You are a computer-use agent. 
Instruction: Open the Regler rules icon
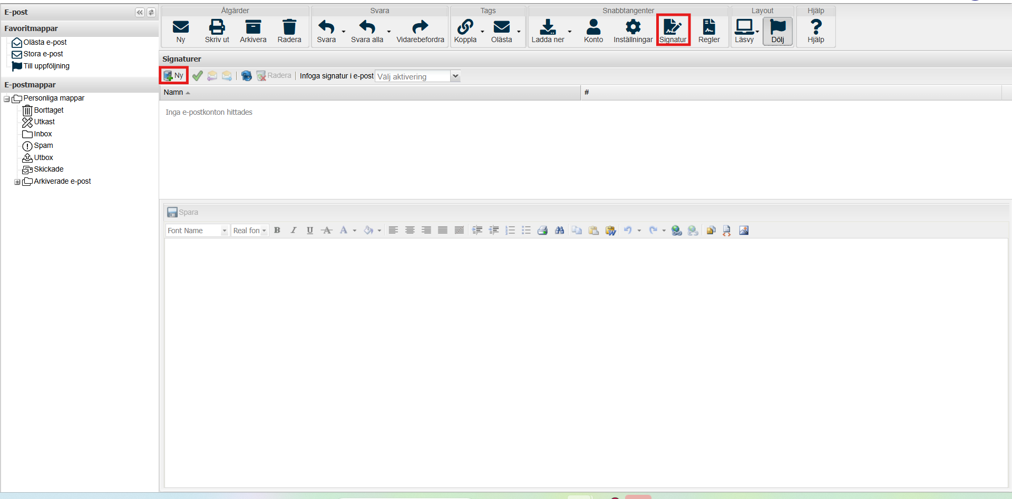(709, 26)
